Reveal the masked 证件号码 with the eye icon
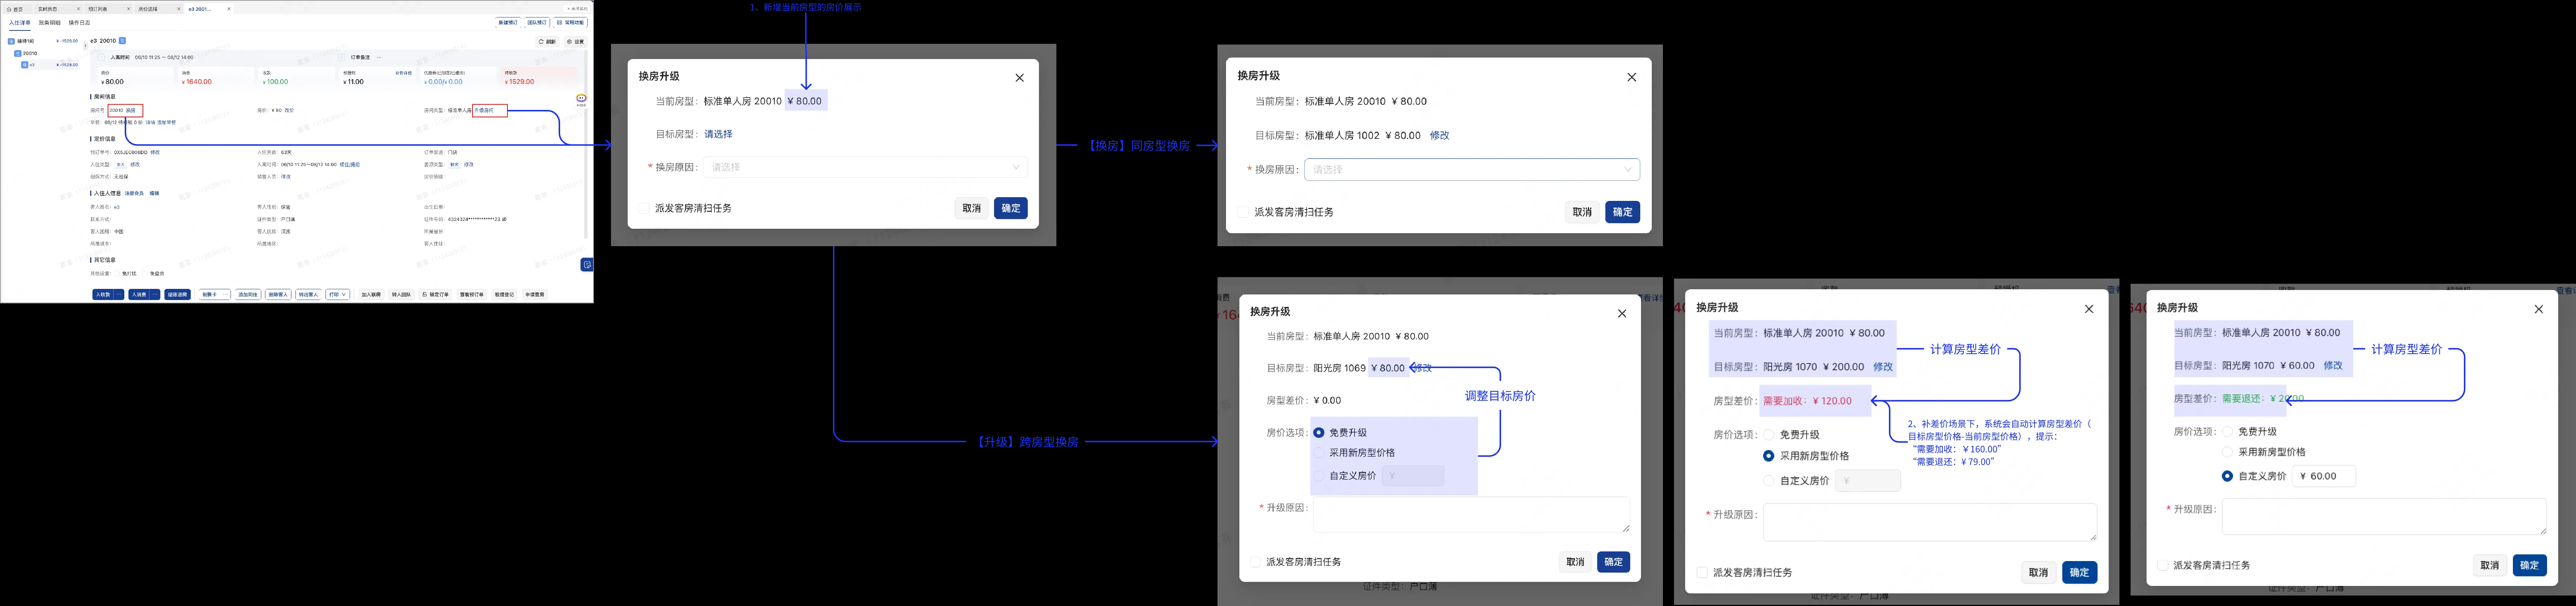 coord(504,219)
